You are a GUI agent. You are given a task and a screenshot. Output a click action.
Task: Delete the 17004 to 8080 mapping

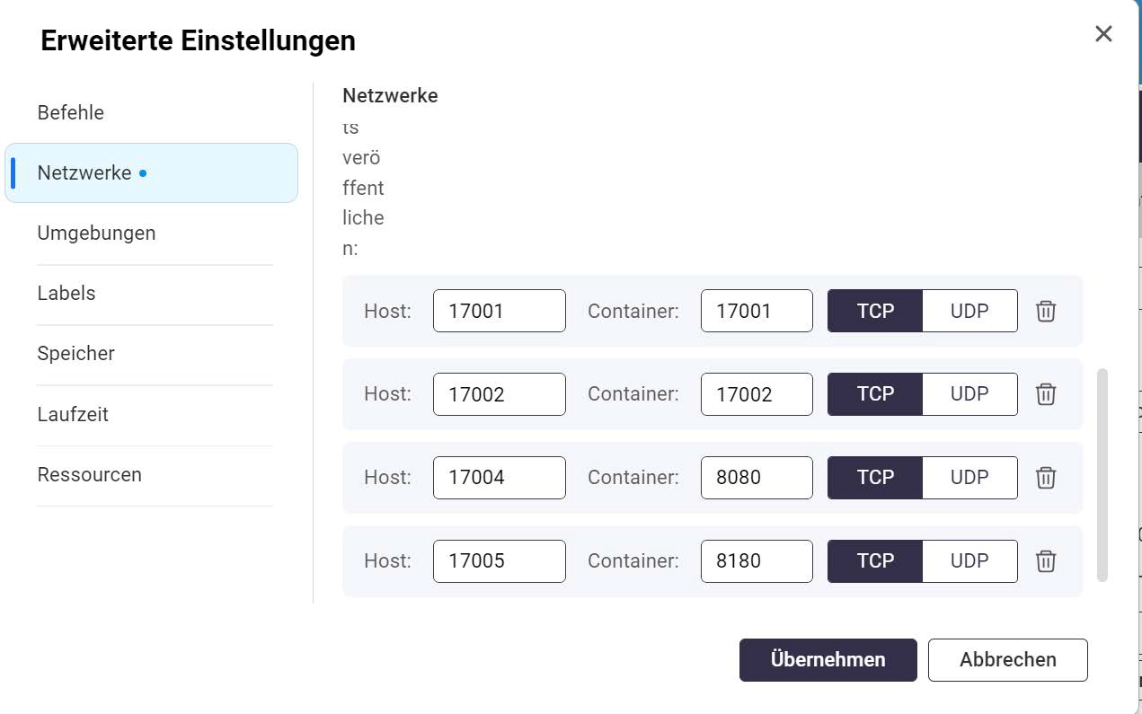1046,478
